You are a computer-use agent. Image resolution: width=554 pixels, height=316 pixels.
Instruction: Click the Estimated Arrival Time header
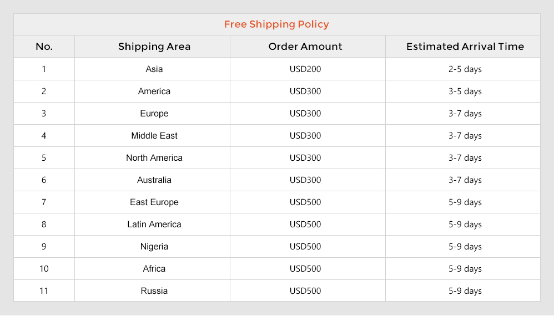coord(465,47)
